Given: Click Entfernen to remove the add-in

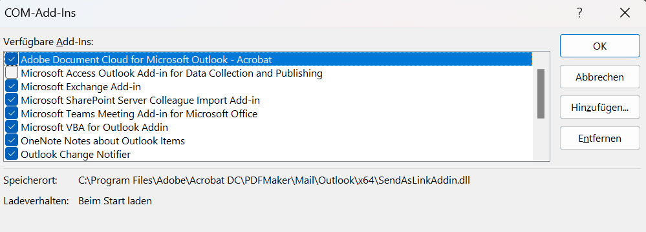Looking at the screenshot, I should click(600, 139).
